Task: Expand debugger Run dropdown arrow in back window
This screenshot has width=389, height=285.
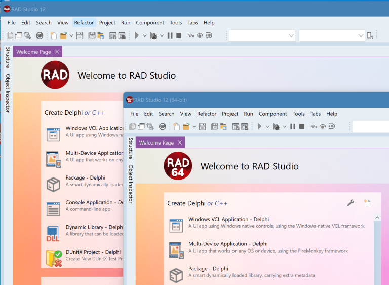Action: [162, 36]
